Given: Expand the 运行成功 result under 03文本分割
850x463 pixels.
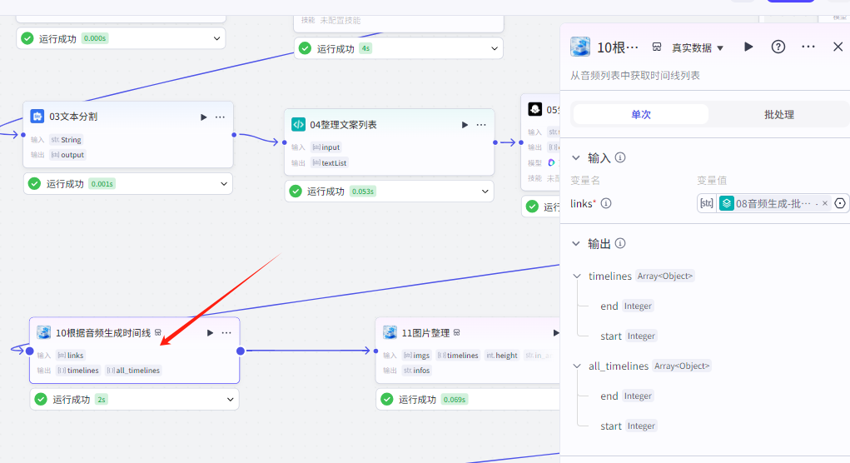Looking at the screenshot, I should point(223,183).
